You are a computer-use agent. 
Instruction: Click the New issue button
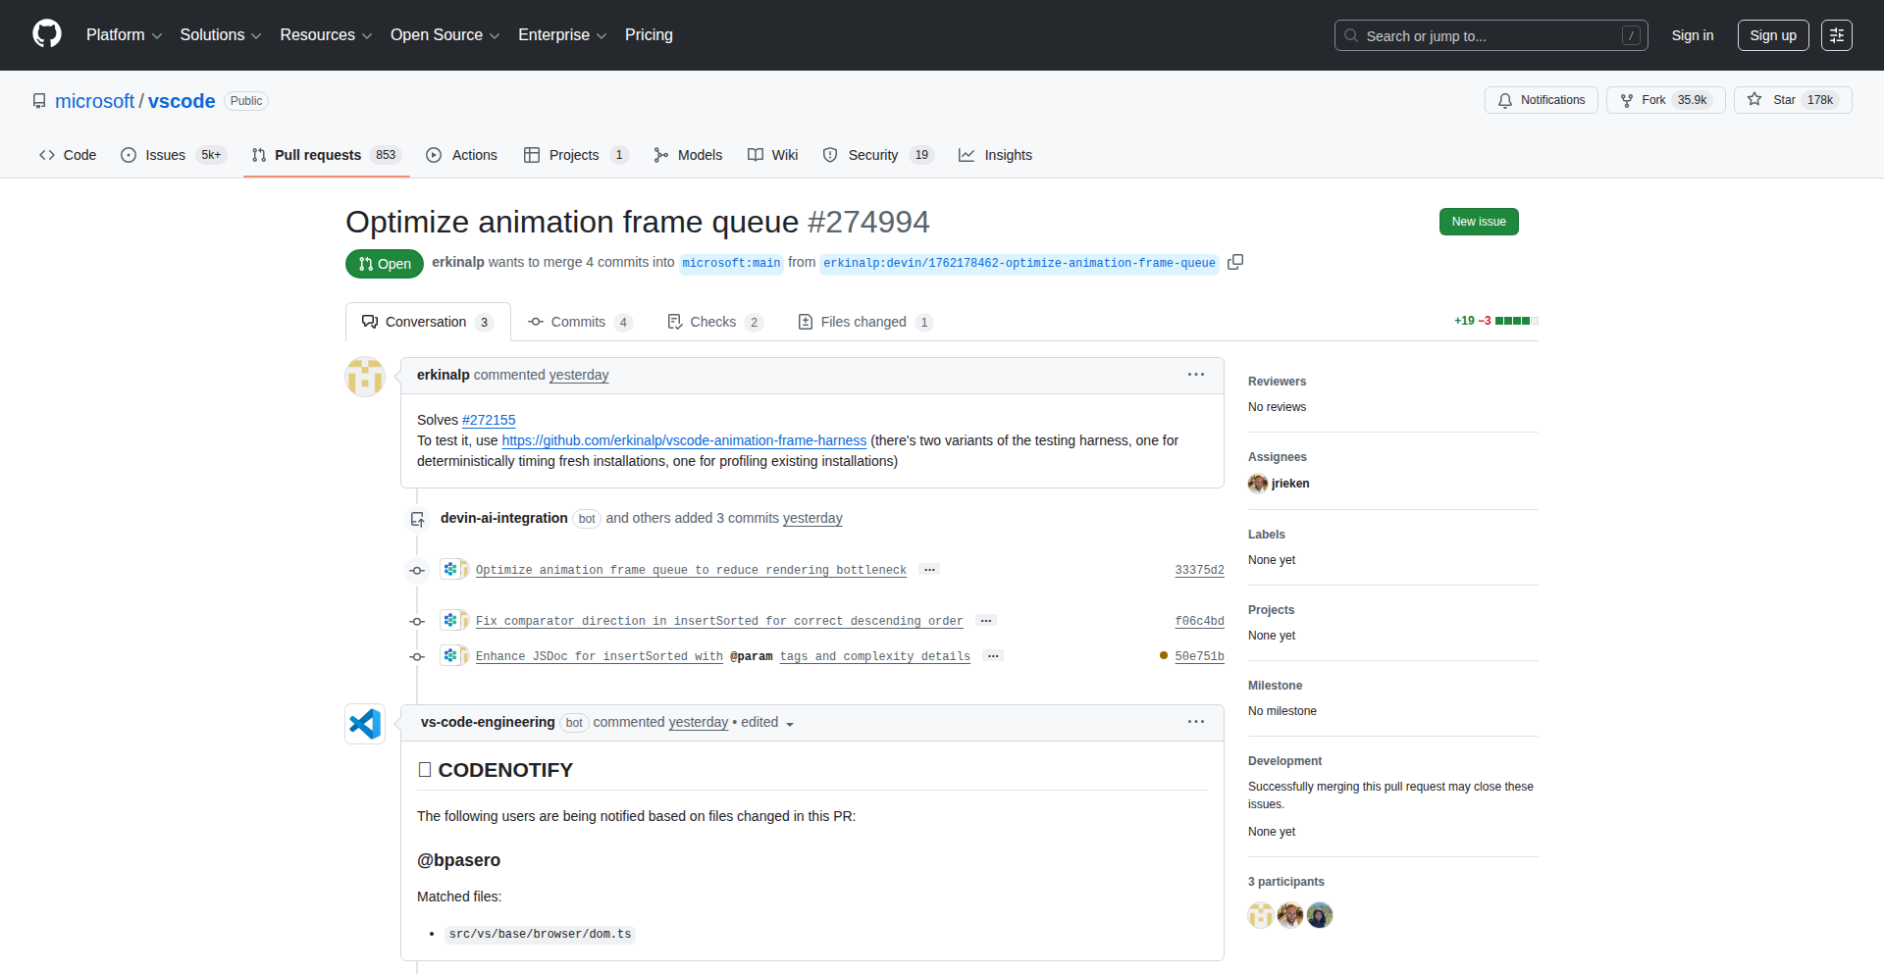click(1478, 221)
